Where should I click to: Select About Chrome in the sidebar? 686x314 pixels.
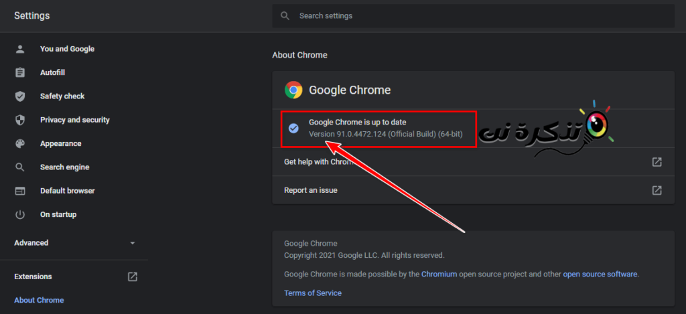[39, 300]
